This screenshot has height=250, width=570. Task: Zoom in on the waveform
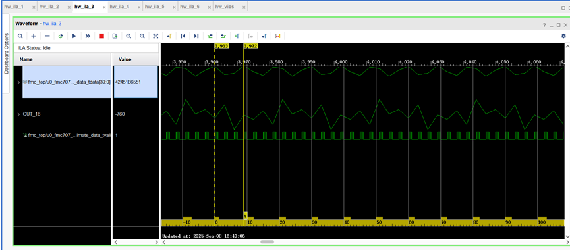(x=128, y=36)
